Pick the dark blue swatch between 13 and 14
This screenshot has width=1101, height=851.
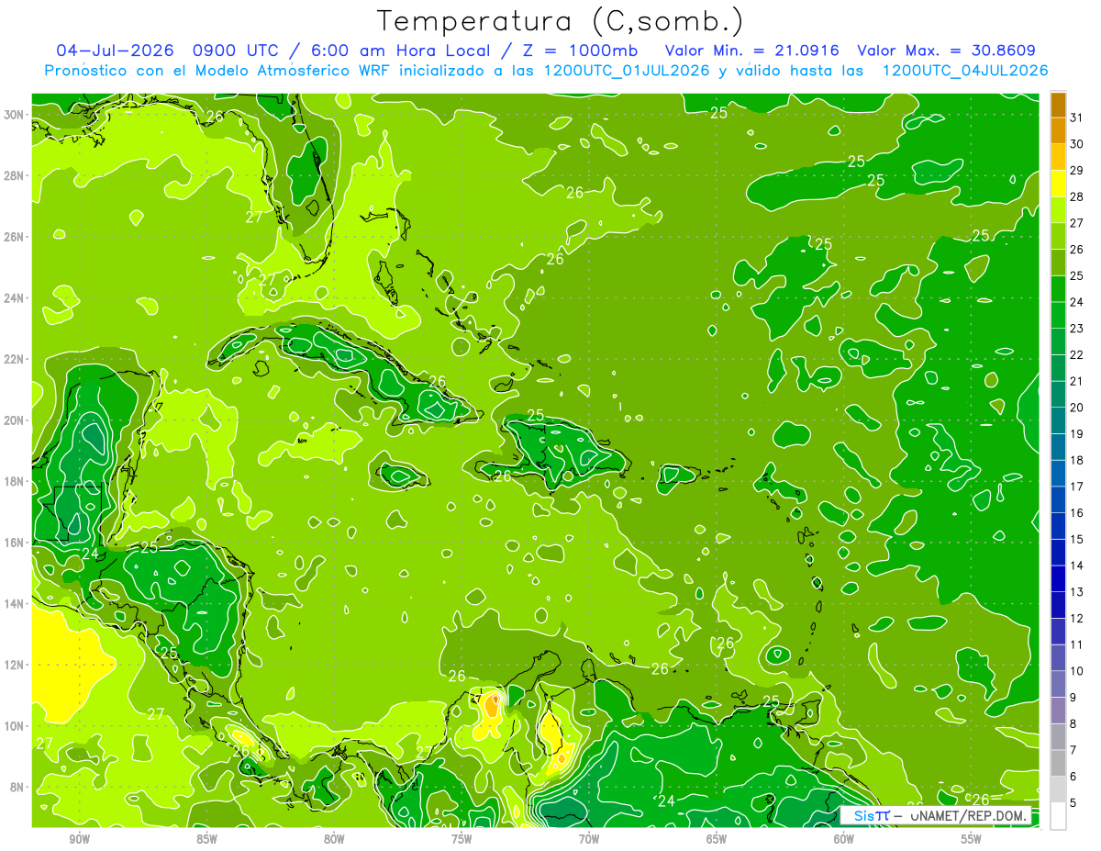1058,579
